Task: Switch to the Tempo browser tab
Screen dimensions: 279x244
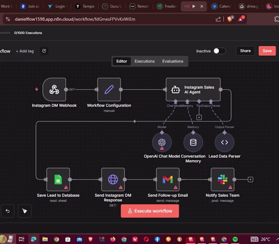Action: 85,6
